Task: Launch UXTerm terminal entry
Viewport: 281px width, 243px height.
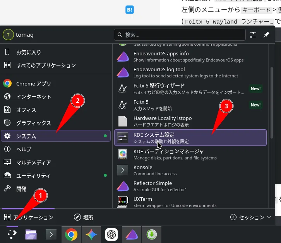Action: point(190,202)
